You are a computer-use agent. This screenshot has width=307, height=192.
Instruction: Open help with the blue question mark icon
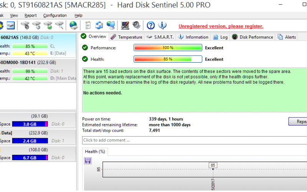point(151,25)
